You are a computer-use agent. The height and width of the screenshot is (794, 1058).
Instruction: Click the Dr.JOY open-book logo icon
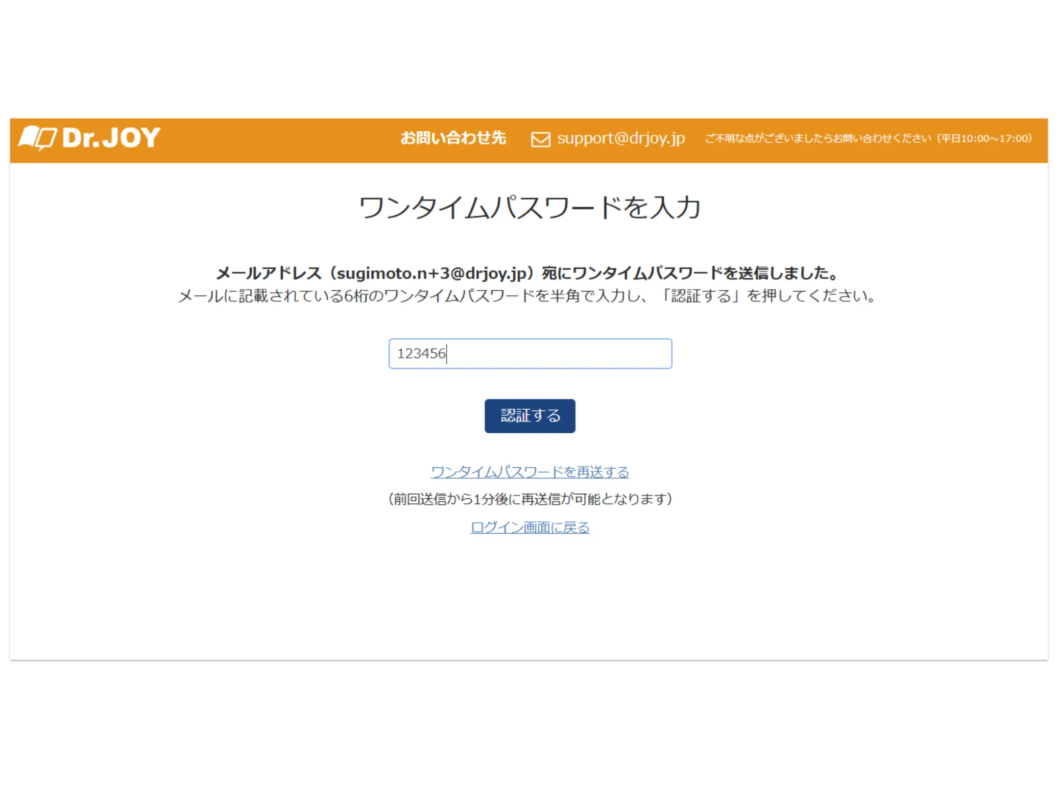tap(37, 138)
